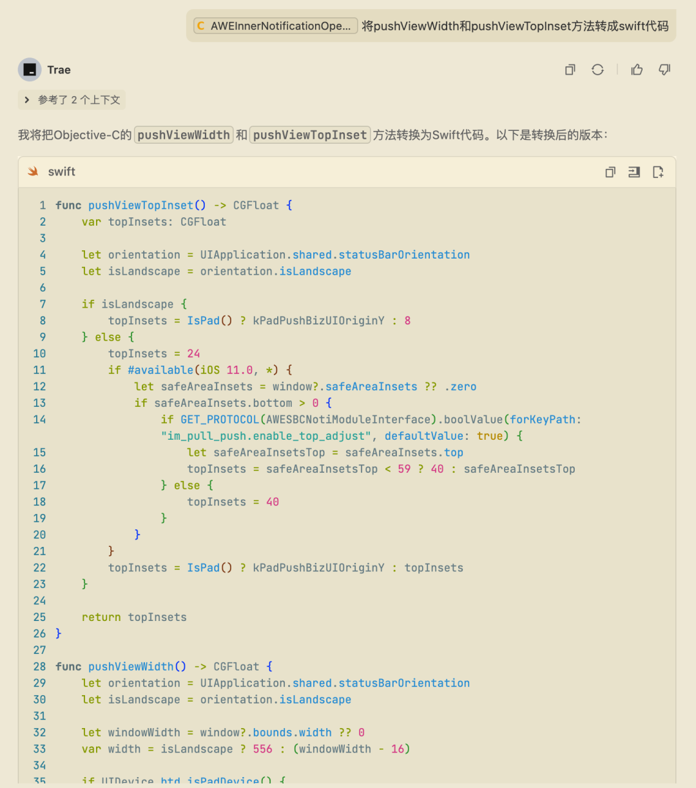Image resolution: width=696 pixels, height=788 pixels.
Task: Open the AWEInnerNotificationOpe... file reference
Action: tap(281, 26)
